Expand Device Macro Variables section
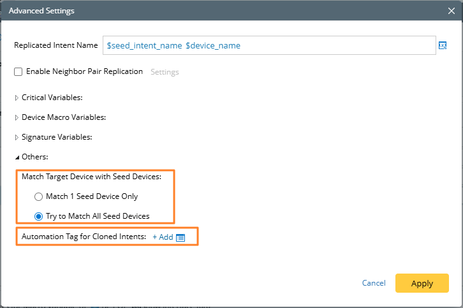The width and height of the screenshot is (463, 308). 17,117
